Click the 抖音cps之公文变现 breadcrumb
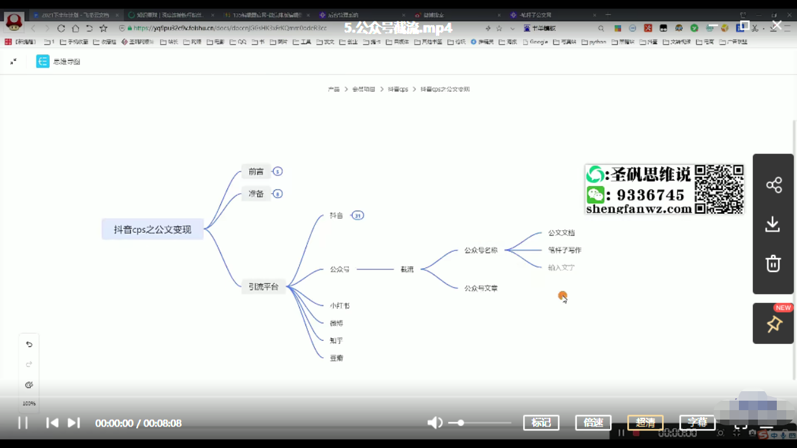 point(445,90)
